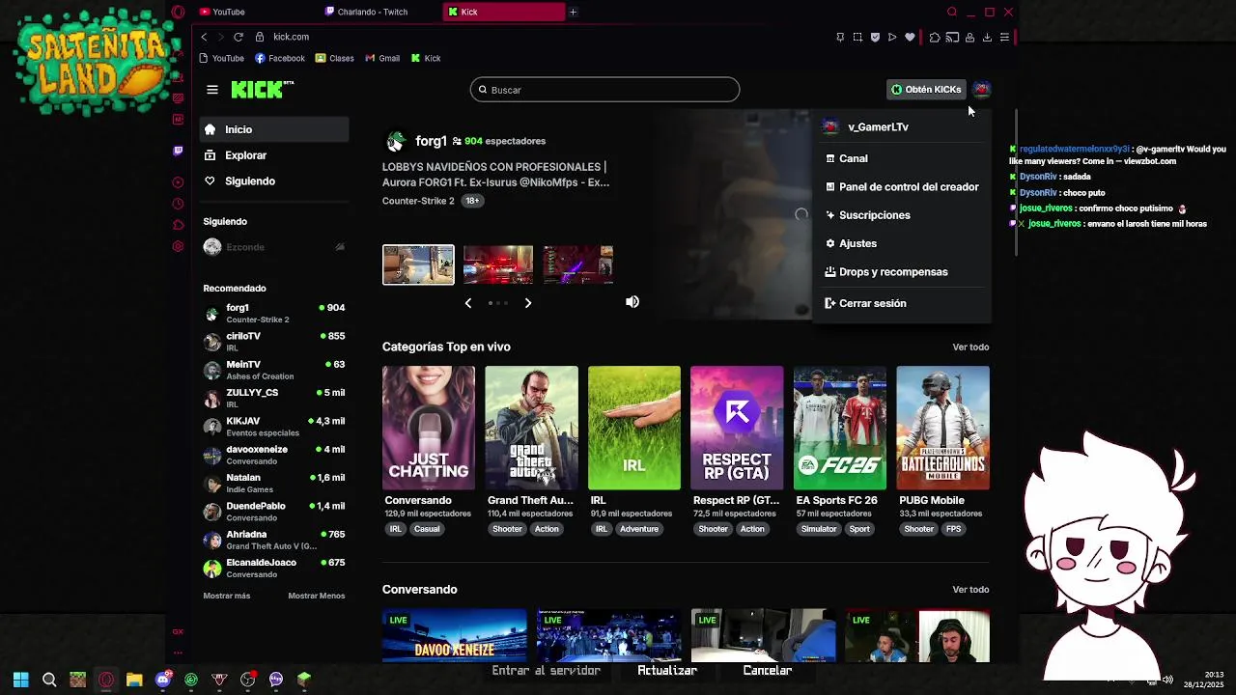
Task: Select Canal in the account menu
Action: click(902, 158)
